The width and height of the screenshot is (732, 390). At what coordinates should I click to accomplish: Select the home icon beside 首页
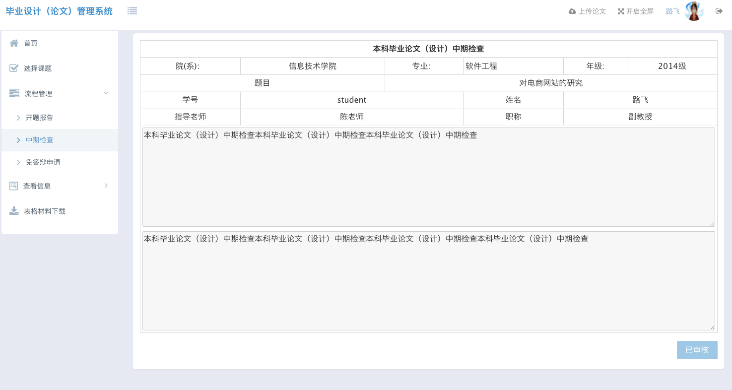14,43
